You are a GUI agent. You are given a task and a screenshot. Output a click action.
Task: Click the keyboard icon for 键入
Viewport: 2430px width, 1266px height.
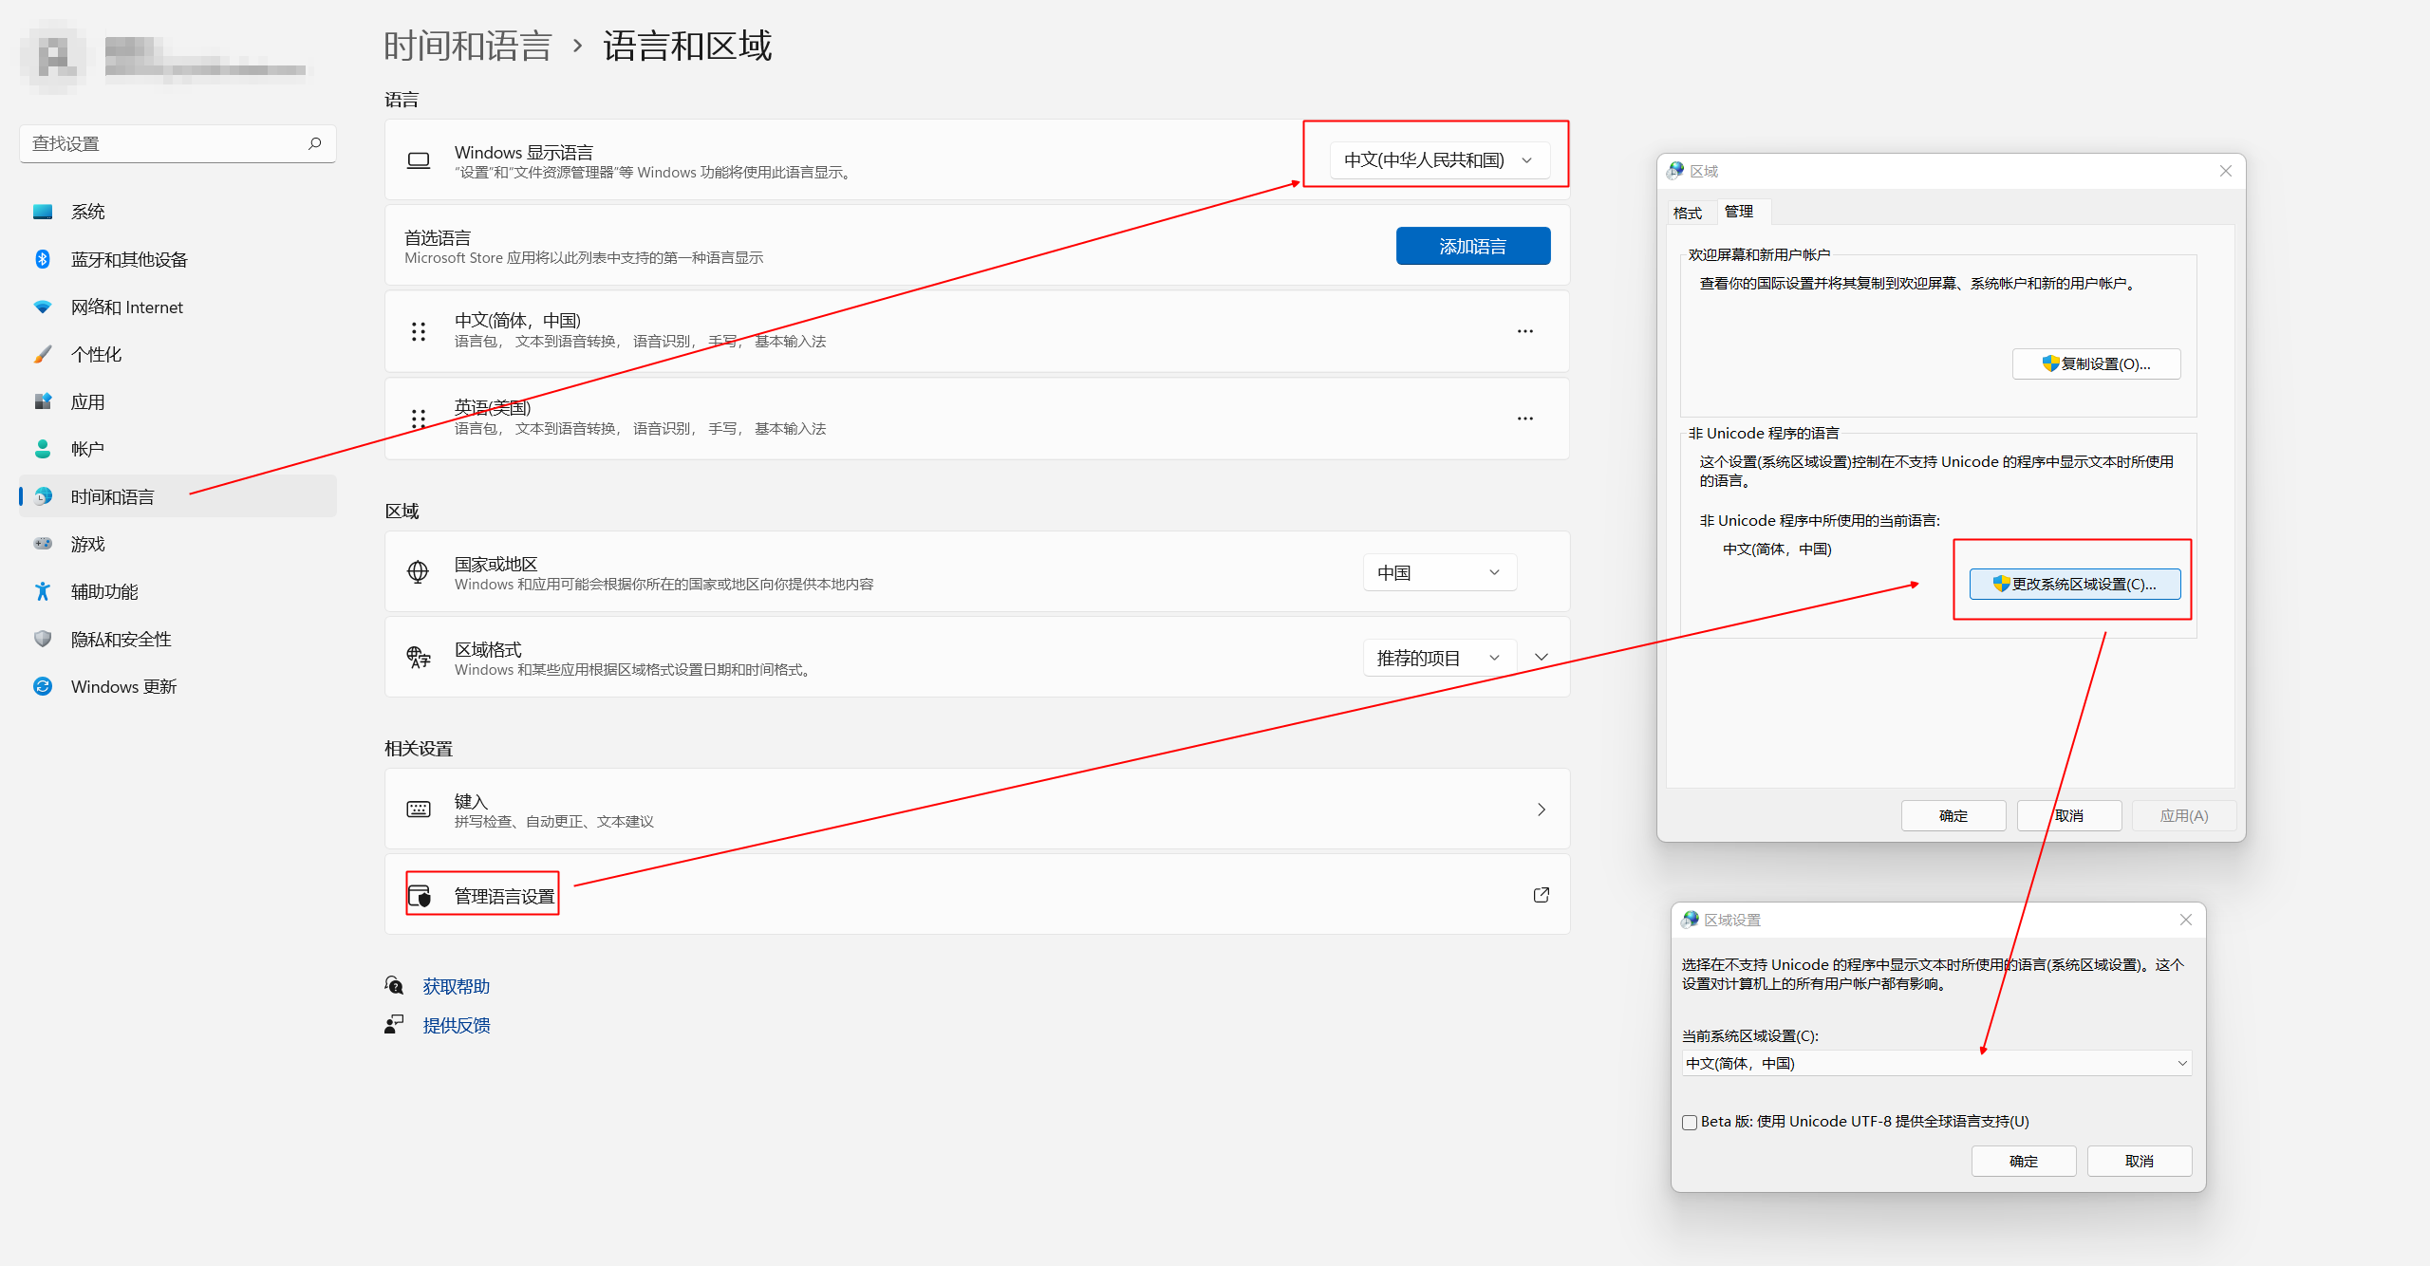[x=419, y=809]
